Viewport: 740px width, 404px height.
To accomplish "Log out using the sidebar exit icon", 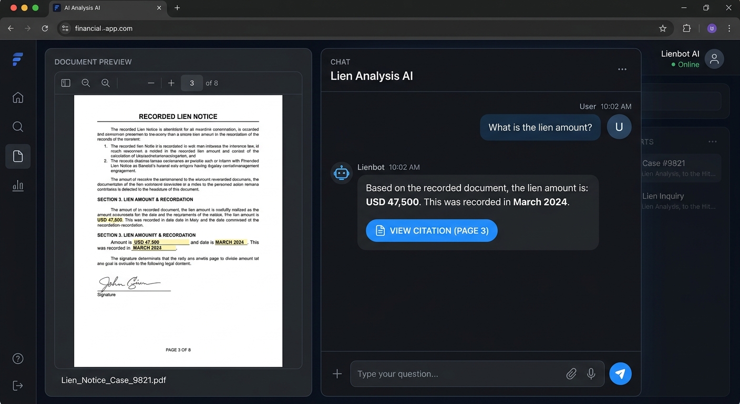I will (x=17, y=385).
